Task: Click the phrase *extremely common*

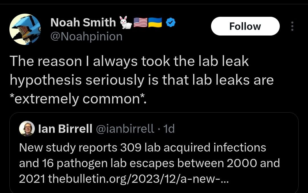Action: coord(78,99)
